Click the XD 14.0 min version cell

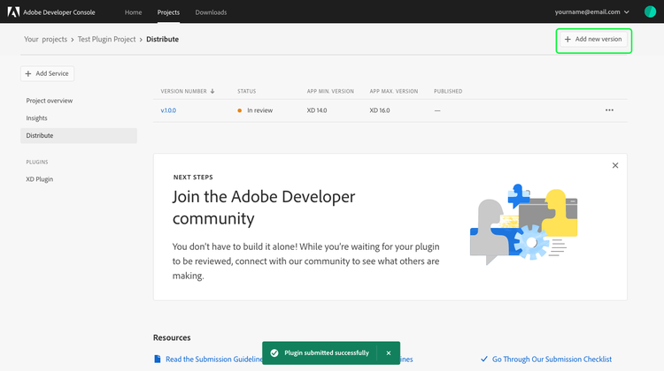(x=317, y=110)
